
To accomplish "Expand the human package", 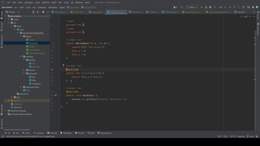I will click(x=24, y=70).
